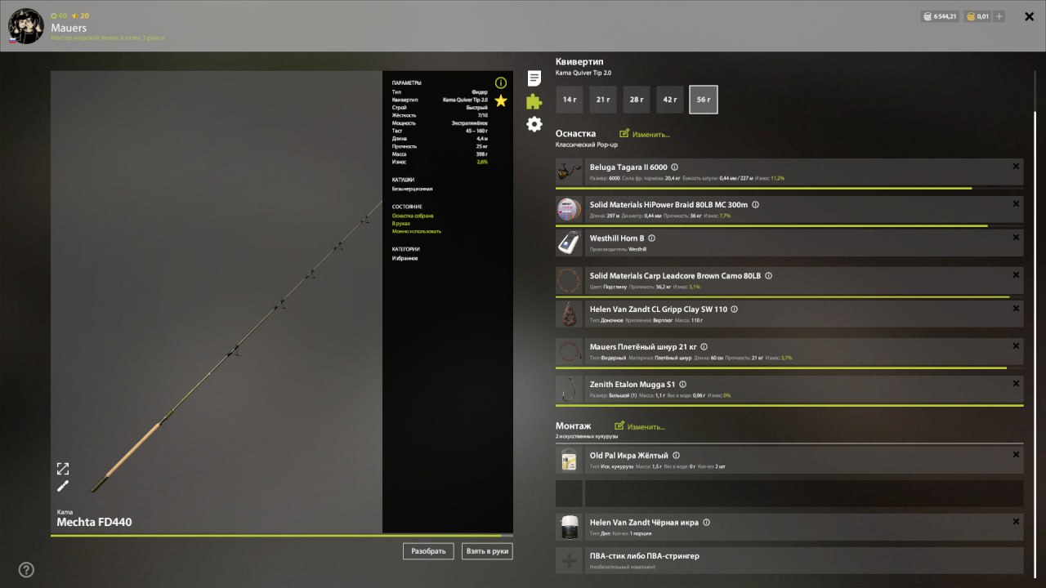Click the gold coins balance 0,01
1046x588 pixels.
tap(977, 16)
